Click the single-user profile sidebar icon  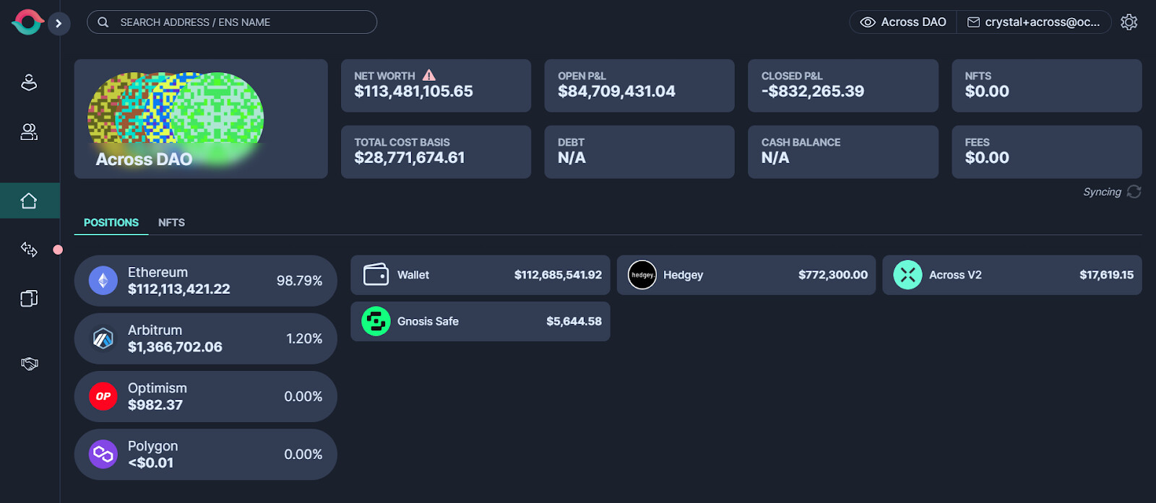tap(29, 82)
